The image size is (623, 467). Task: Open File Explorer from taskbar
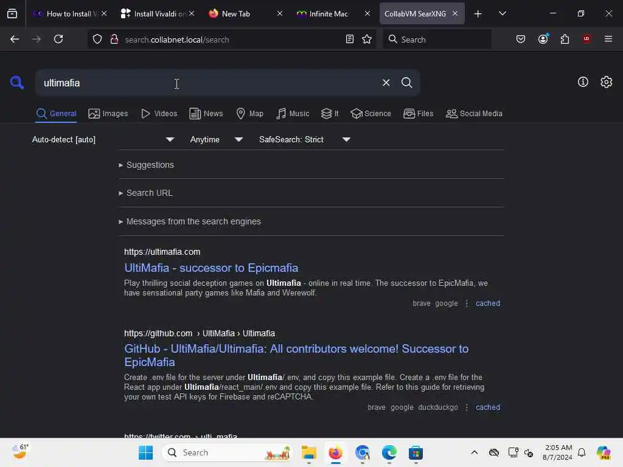[x=308, y=452]
